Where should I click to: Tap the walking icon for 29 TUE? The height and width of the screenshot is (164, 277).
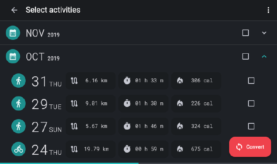pyautogui.click(x=18, y=104)
